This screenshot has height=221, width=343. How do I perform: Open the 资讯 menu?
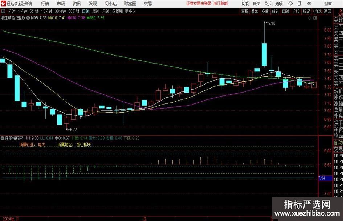(x=77, y=4)
